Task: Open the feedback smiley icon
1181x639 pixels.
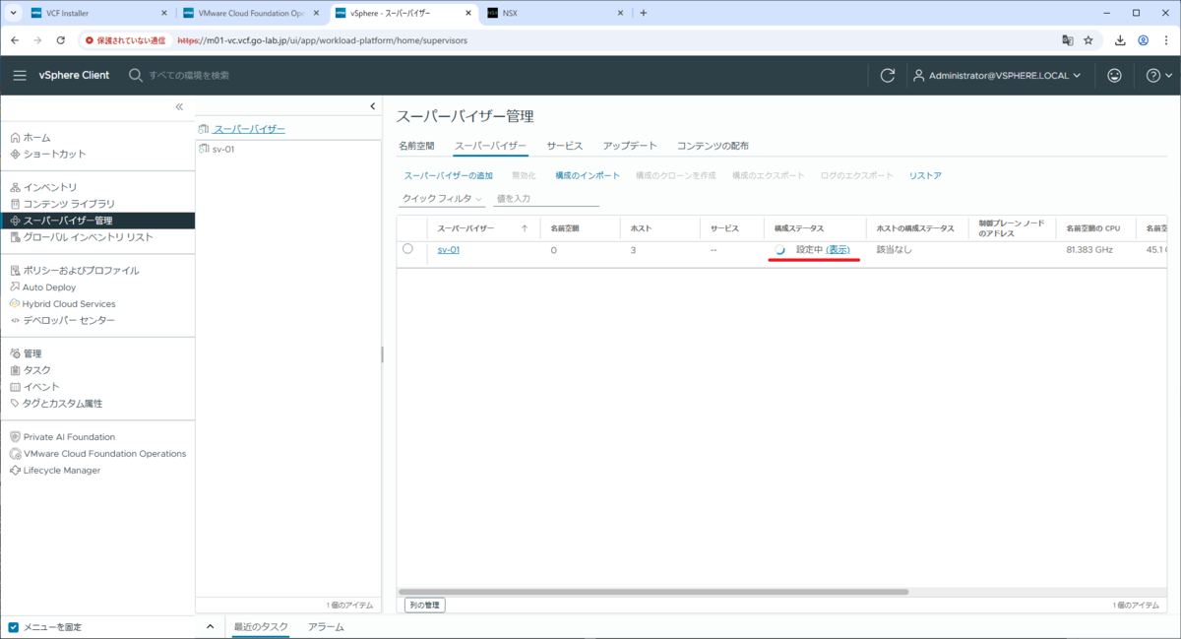Action: tap(1114, 76)
